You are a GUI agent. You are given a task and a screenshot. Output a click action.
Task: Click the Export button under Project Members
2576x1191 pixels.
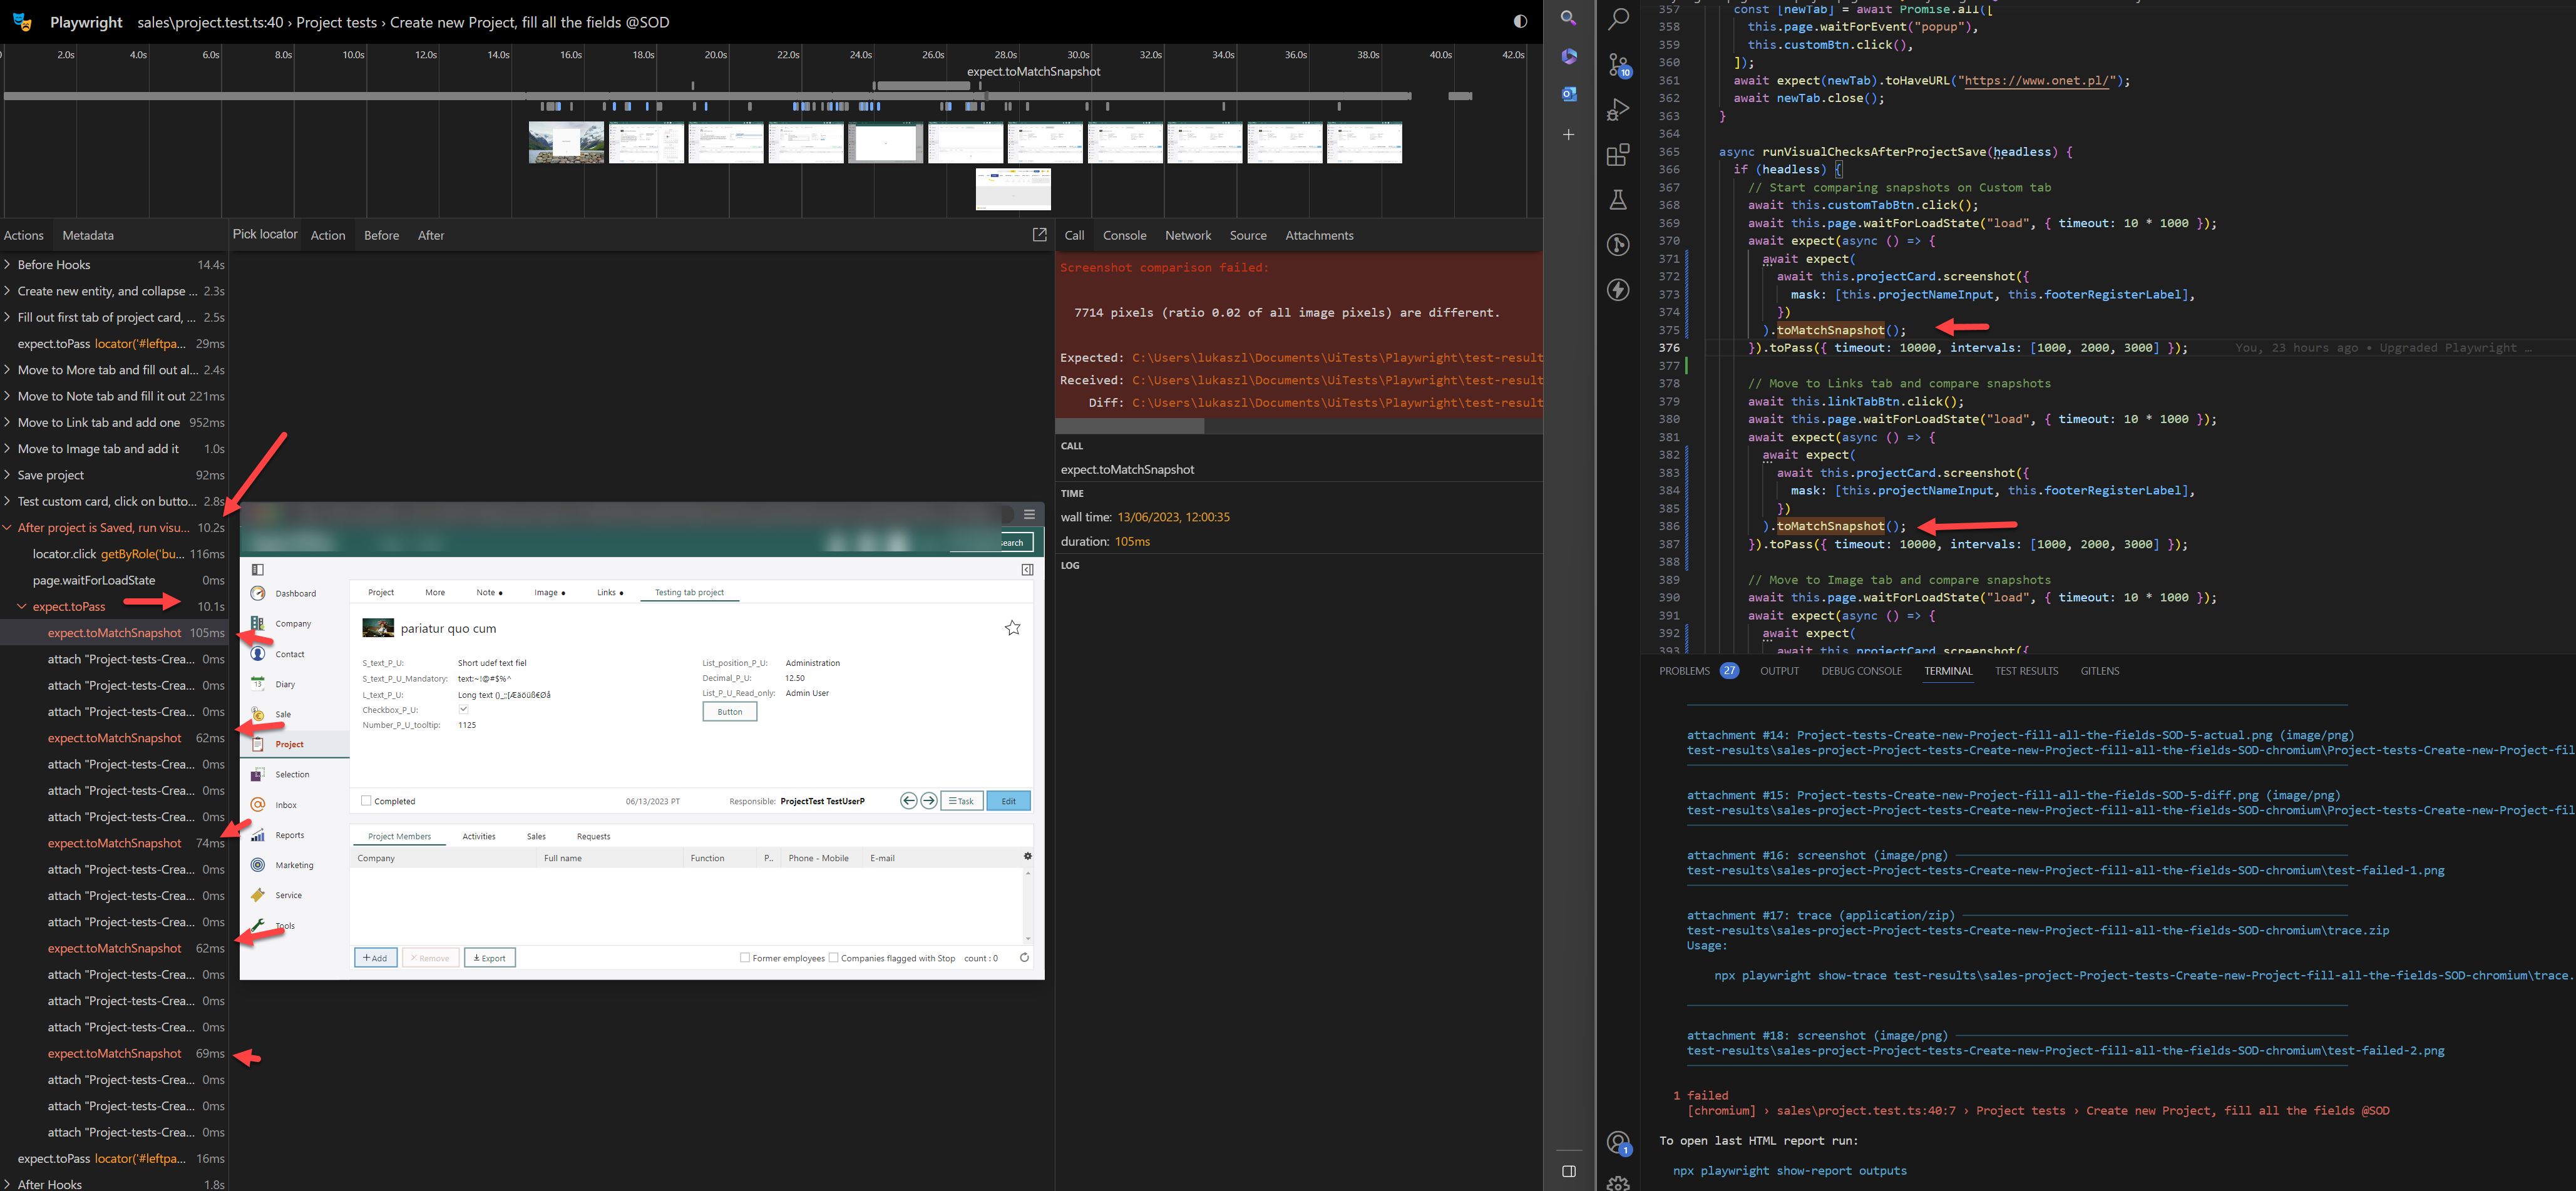click(489, 957)
